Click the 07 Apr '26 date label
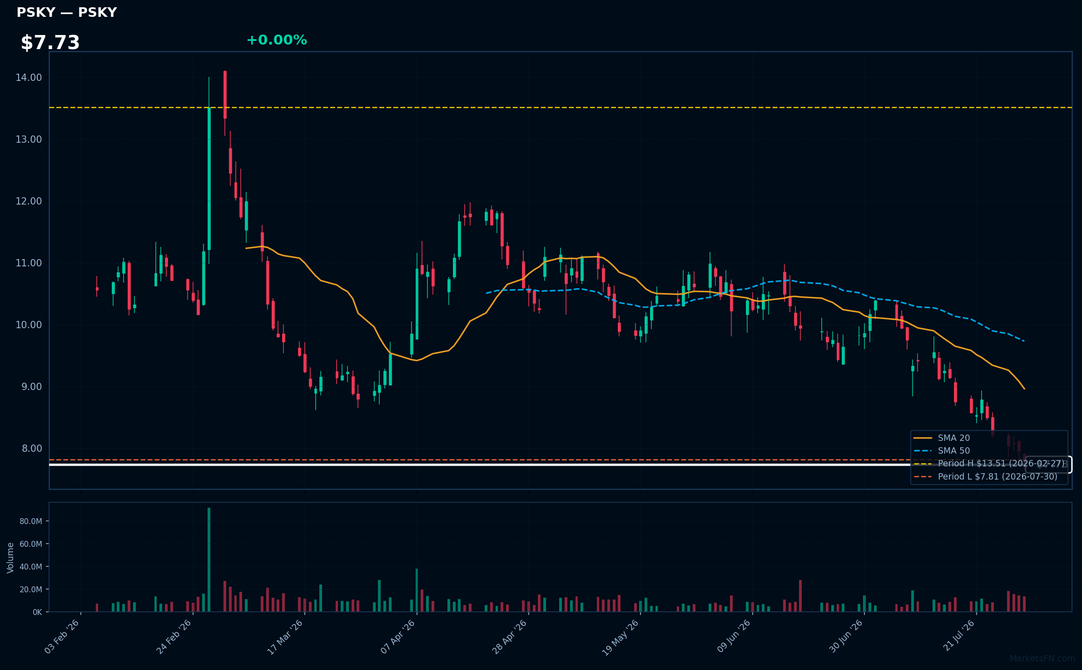Screen dimensions: 1082x670 pos(398,636)
